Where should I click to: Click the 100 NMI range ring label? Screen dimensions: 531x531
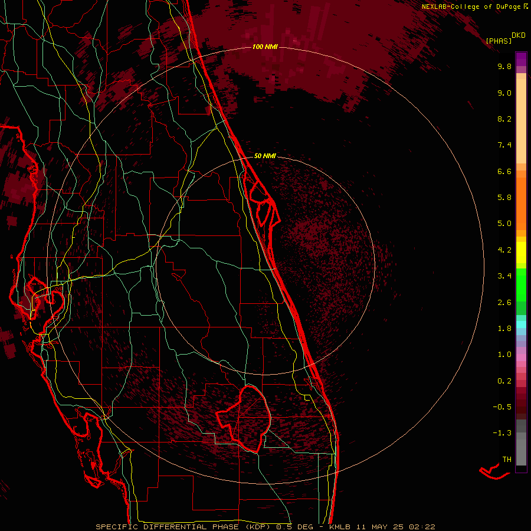point(265,47)
